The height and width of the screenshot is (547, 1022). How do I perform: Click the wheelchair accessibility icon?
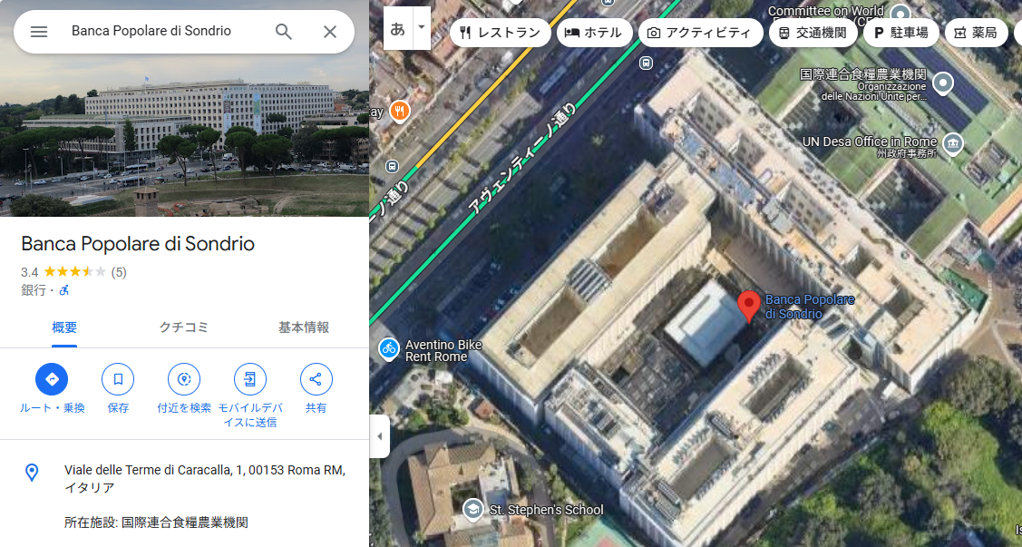pos(63,290)
